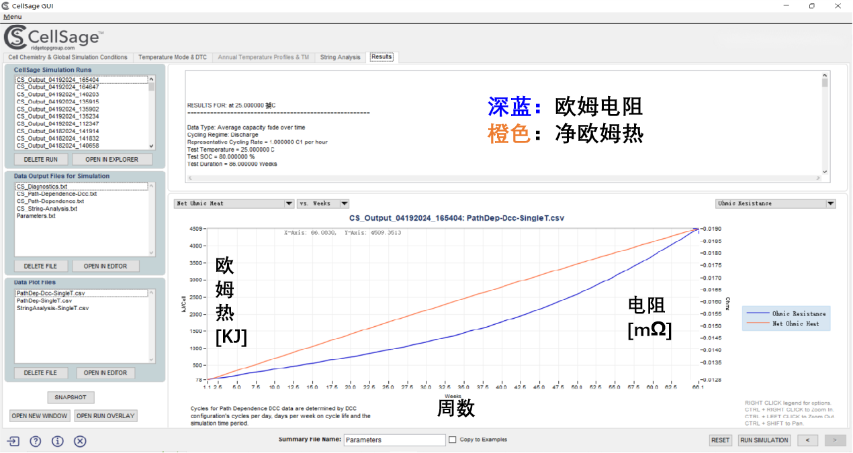853x453 pixels.
Task: Enable the Copy to Examples checkbox
Action: [453, 440]
